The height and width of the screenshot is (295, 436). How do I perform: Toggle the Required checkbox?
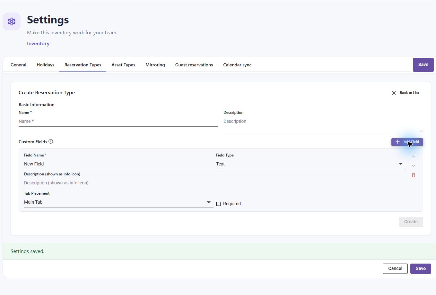tap(218, 204)
